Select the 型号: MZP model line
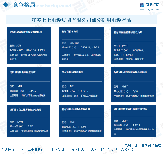The width and height of the screenshot is (163, 154). point(16,86)
